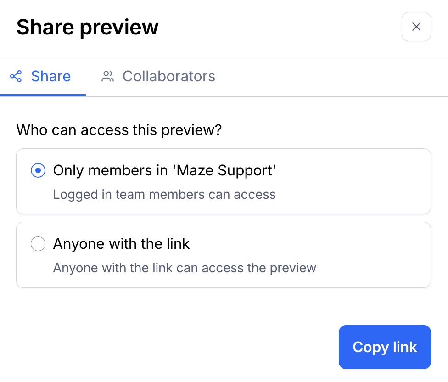Click the Copy link button
The width and height of the screenshot is (448, 382).
point(385,347)
